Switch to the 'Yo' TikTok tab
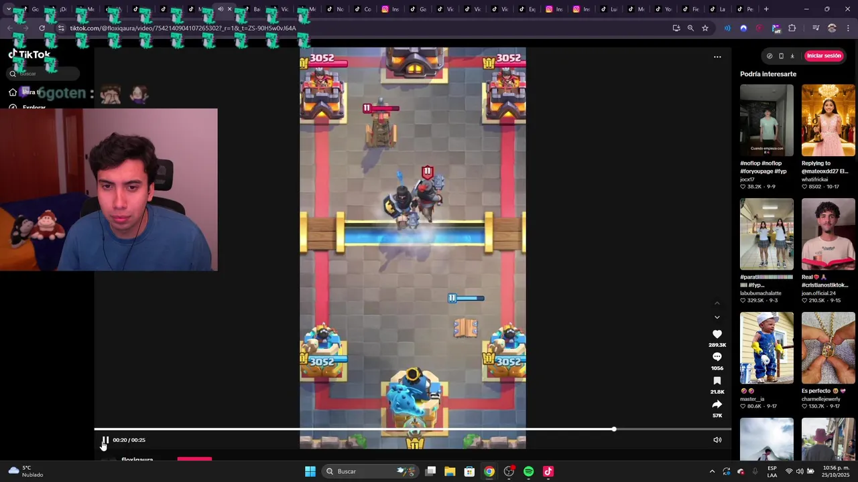The width and height of the screenshot is (858, 482). click(x=664, y=9)
